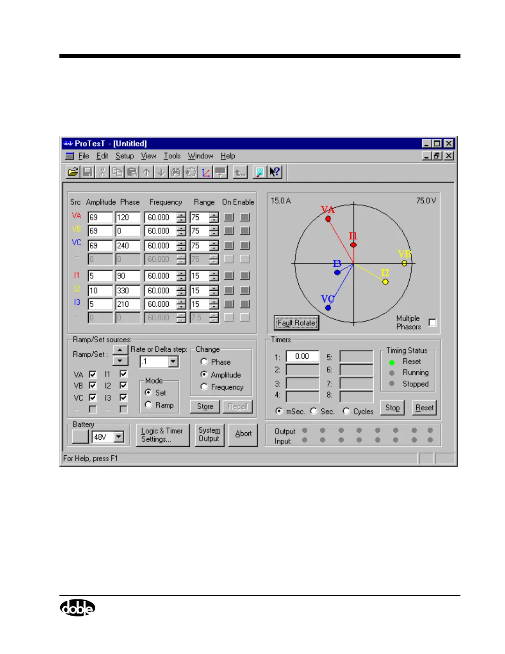Click VA frequency spinner arrows
The height and width of the screenshot is (654, 505).
pos(181,218)
